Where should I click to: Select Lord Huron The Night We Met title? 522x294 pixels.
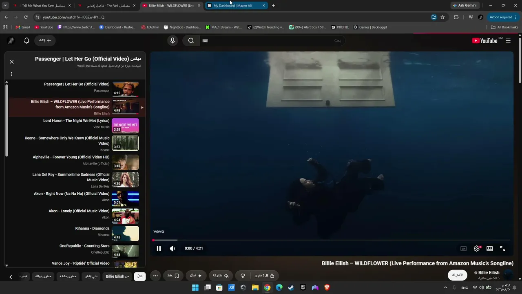click(76, 121)
